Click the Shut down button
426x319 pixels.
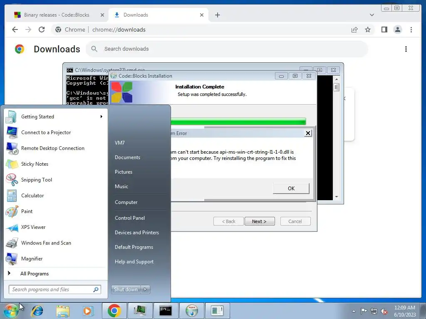click(x=126, y=290)
